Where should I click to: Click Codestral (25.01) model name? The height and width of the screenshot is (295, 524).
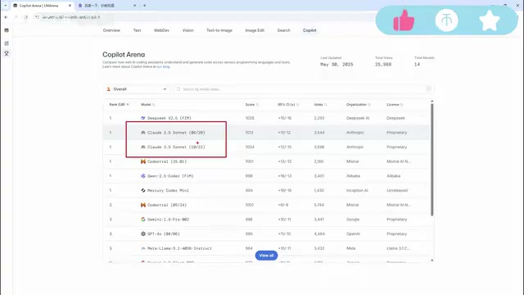tap(167, 161)
